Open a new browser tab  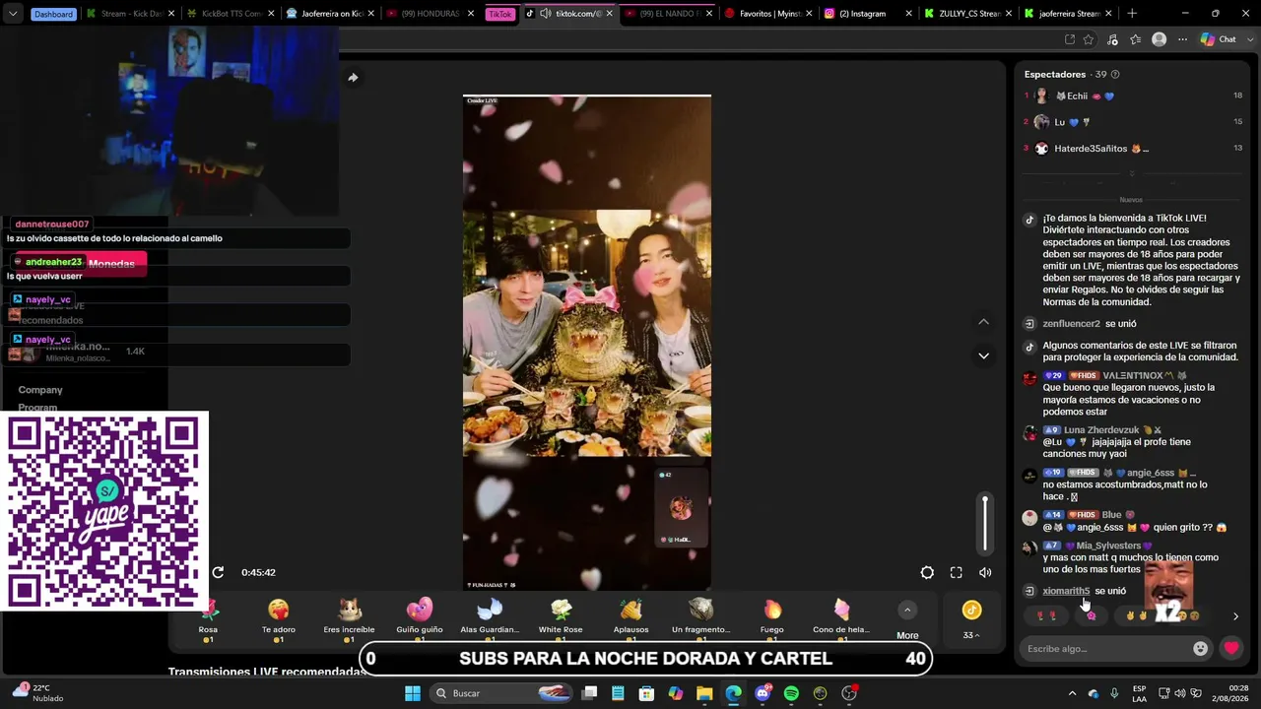1131,14
